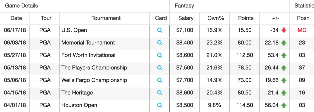Image resolution: width=314 pixels, height=112 pixels.
Task: Open The Players Championship card magnifier
Action: pos(160,68)
